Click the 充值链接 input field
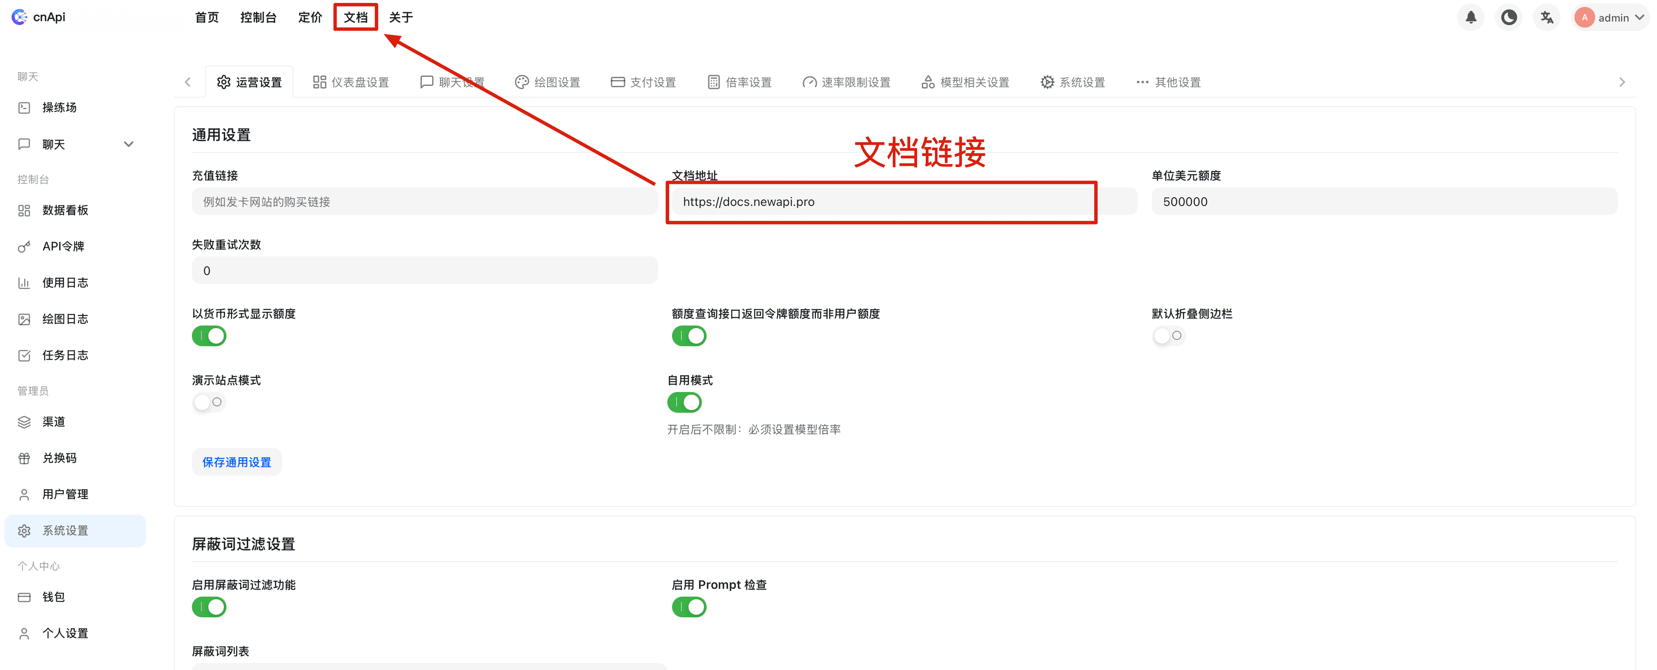 point(424,201)
